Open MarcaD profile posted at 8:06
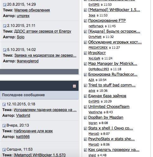Screen dimensions: 153x157 click(94, 145)
